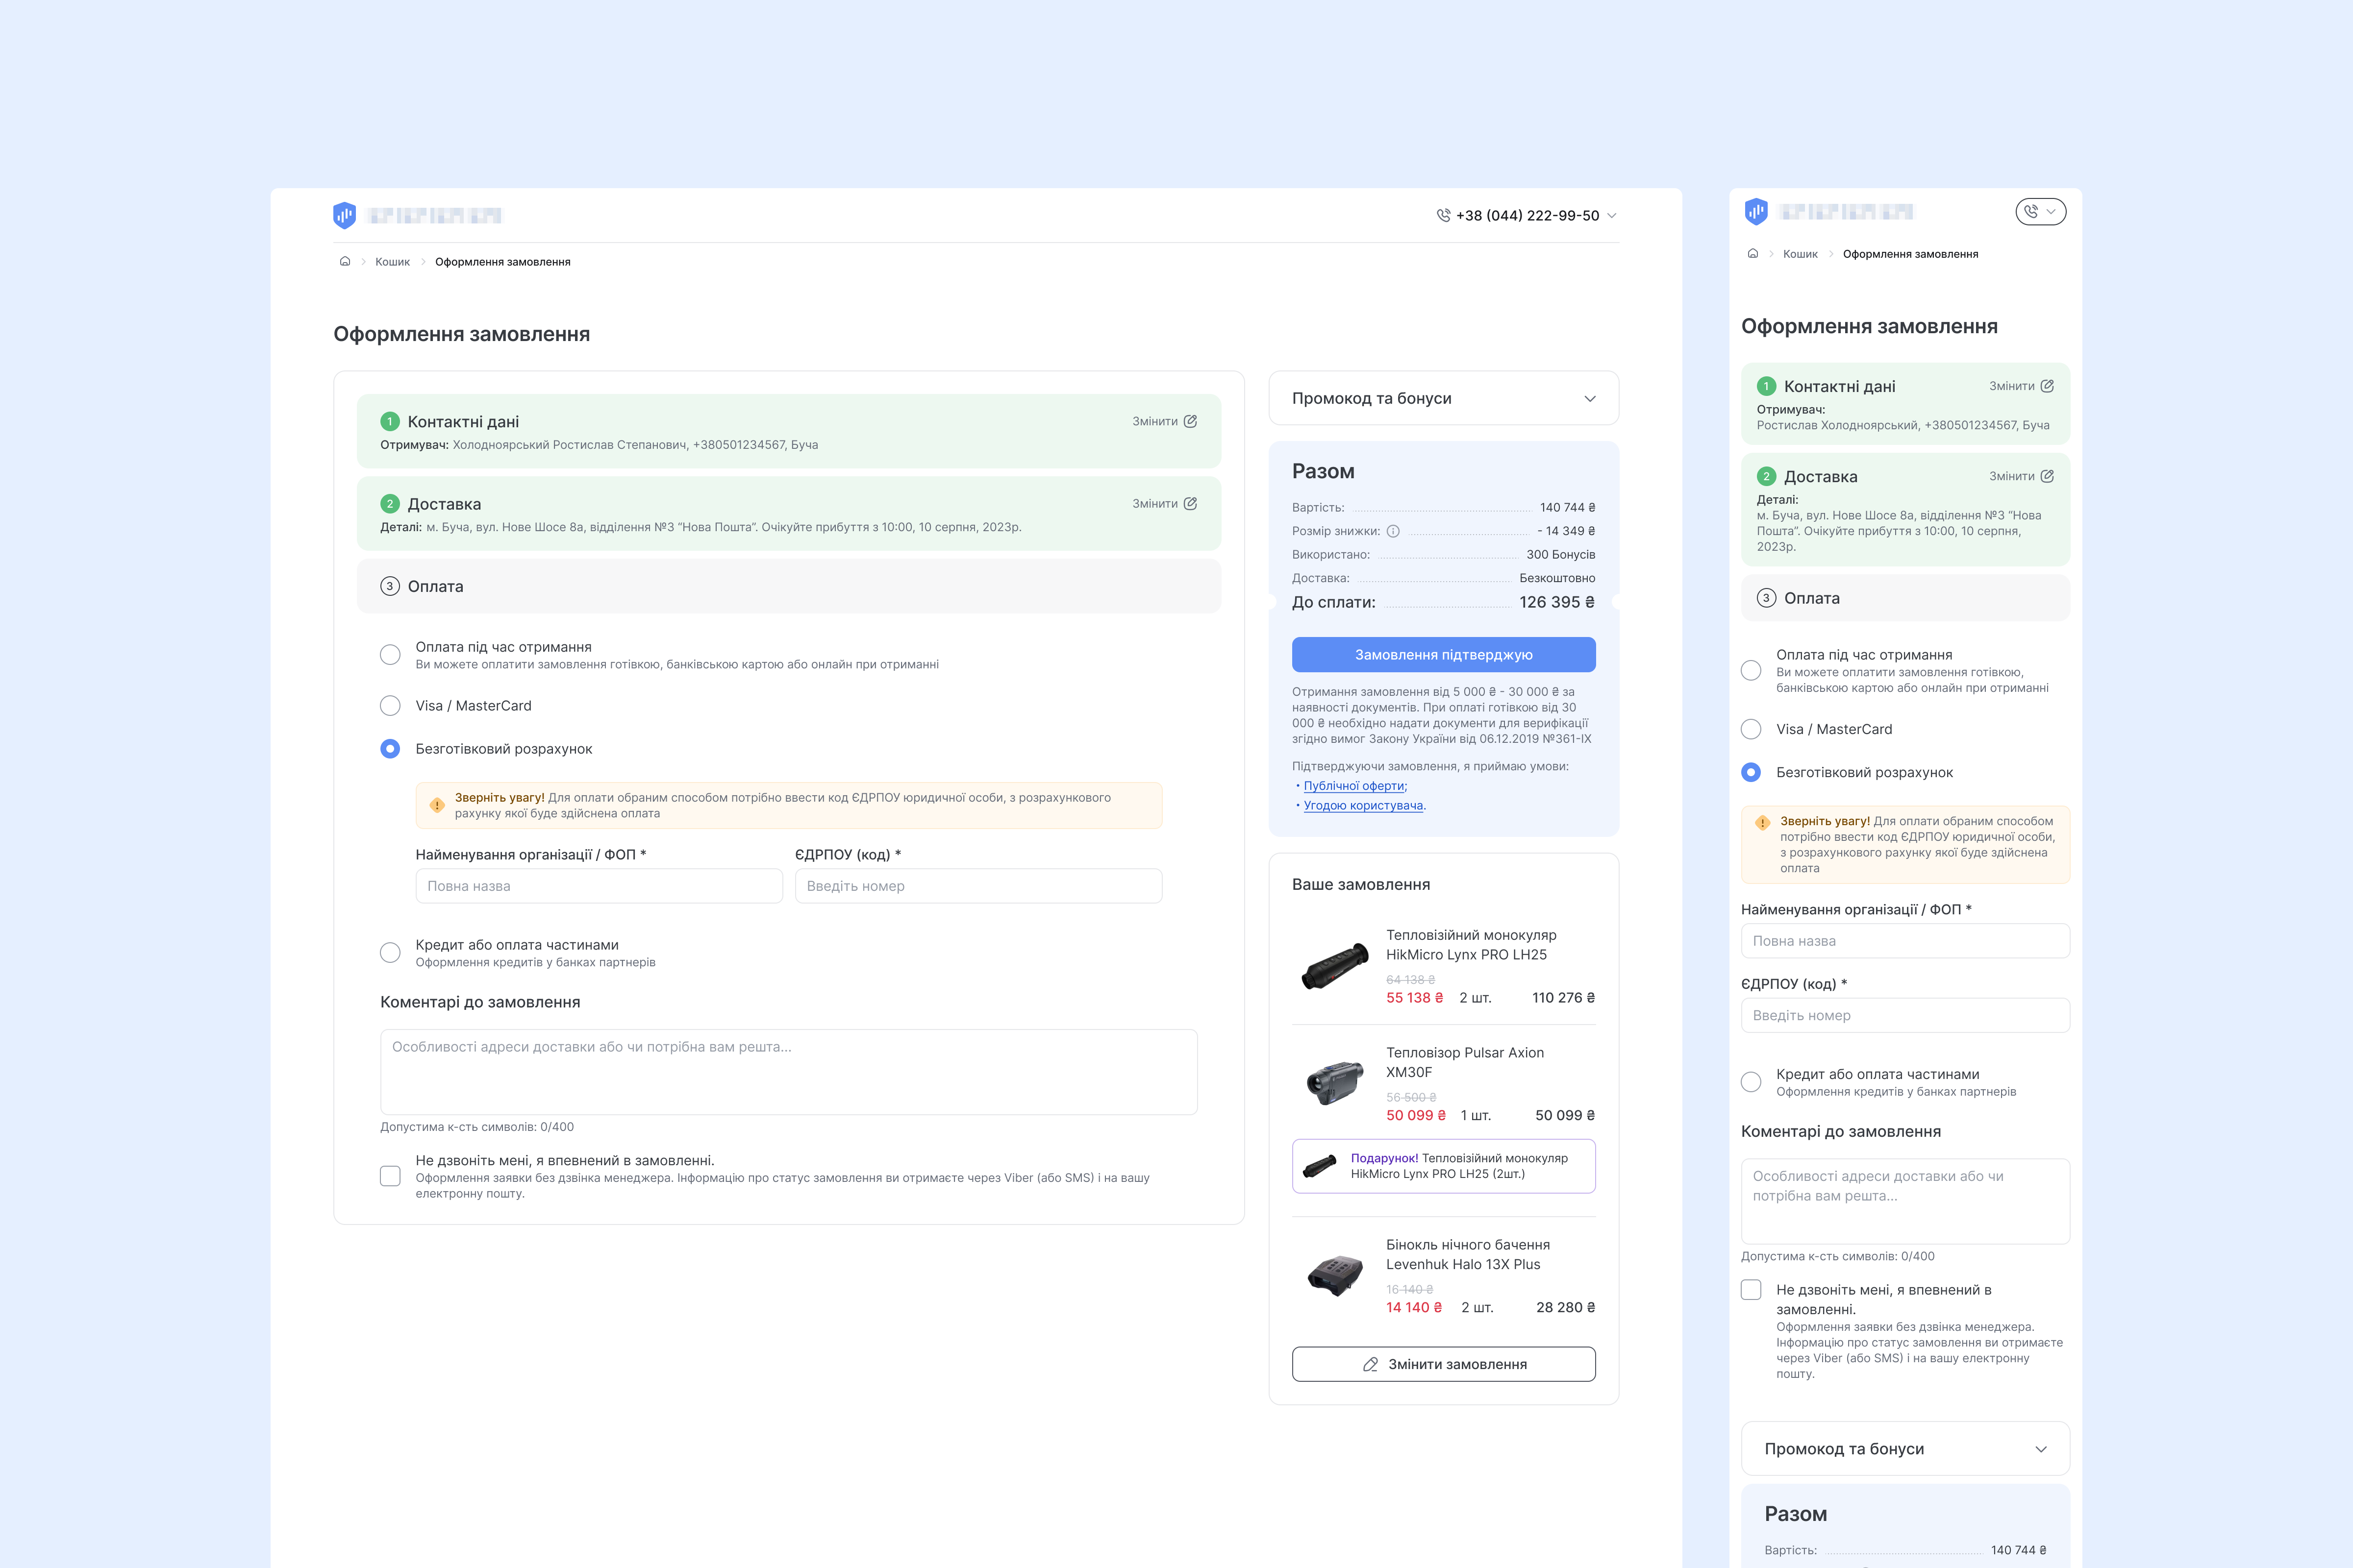The image size is (2353, 1568).
Task: Check Не дзвоніть мені checkbox
Action: 390,1176
